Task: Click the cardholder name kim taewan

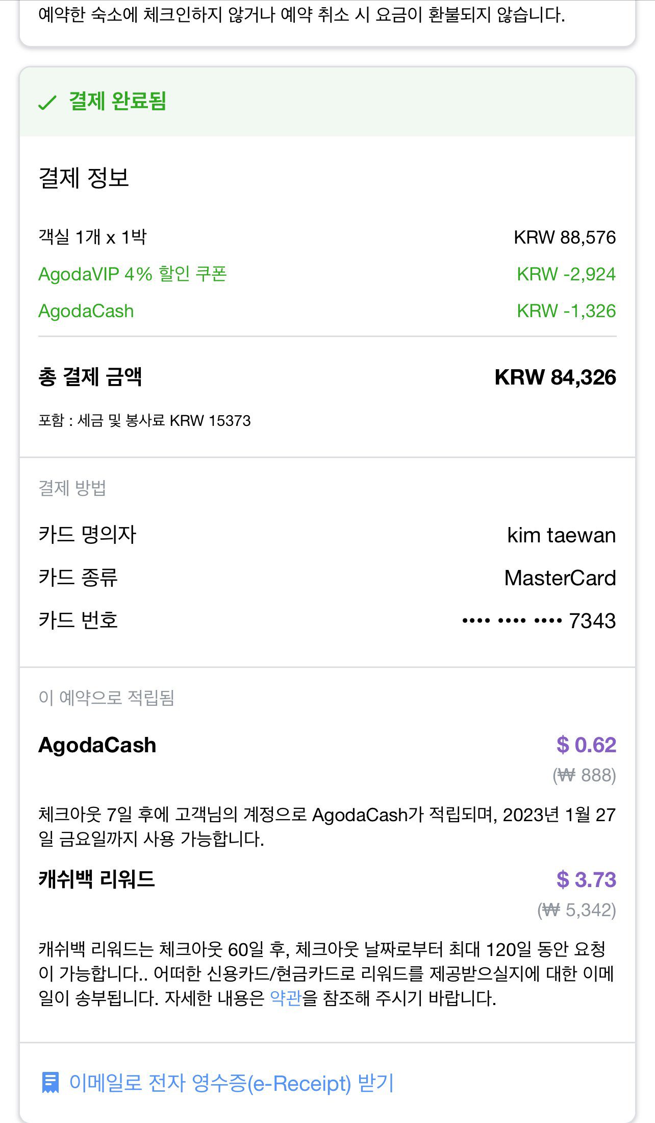Action: [x=561, y=535]
